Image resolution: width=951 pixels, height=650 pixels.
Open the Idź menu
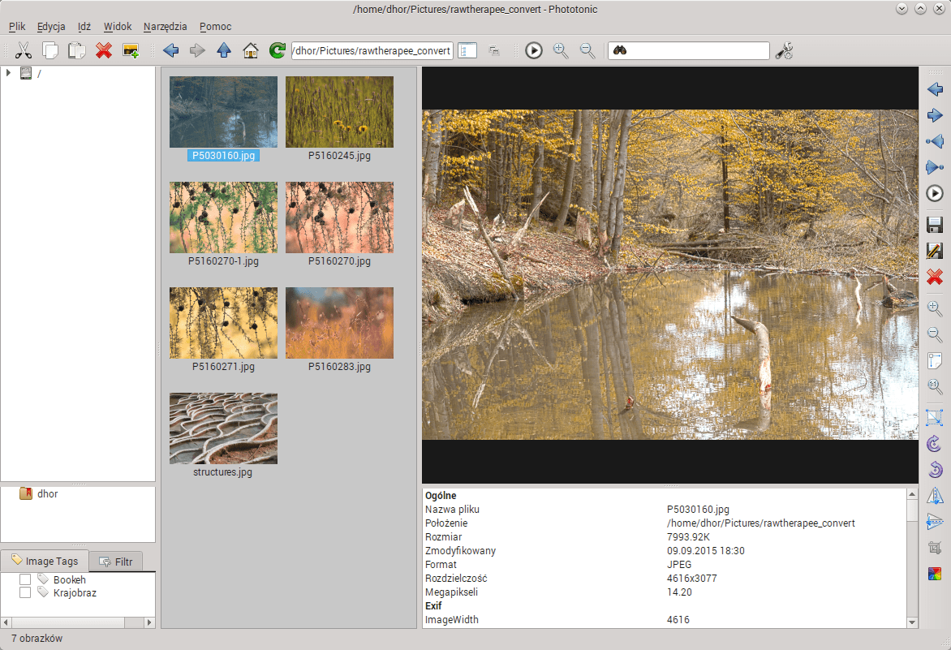click(84, 26)
